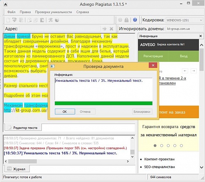Screen dimensions: 205x182
Task: Open settings via the gear icon
Action: (x=120, y=20)
